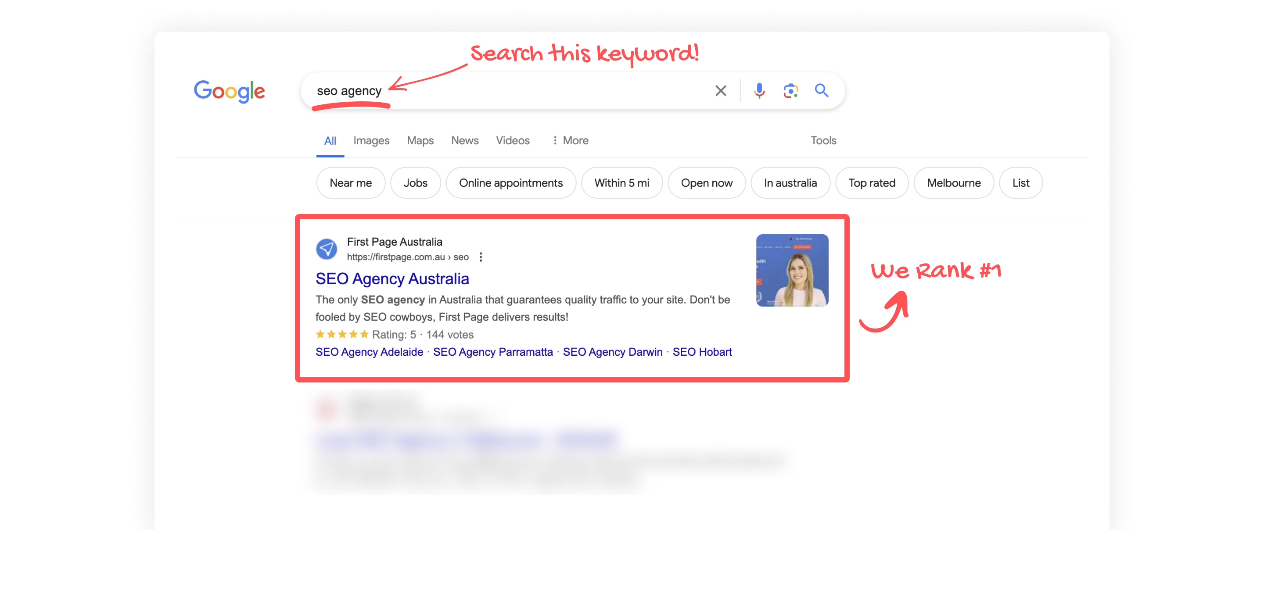Click the Google logo
1264x593 pixels.
point(229,91)
